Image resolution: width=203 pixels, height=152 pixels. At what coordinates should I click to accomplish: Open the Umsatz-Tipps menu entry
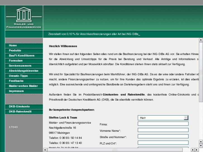[24, 76]
